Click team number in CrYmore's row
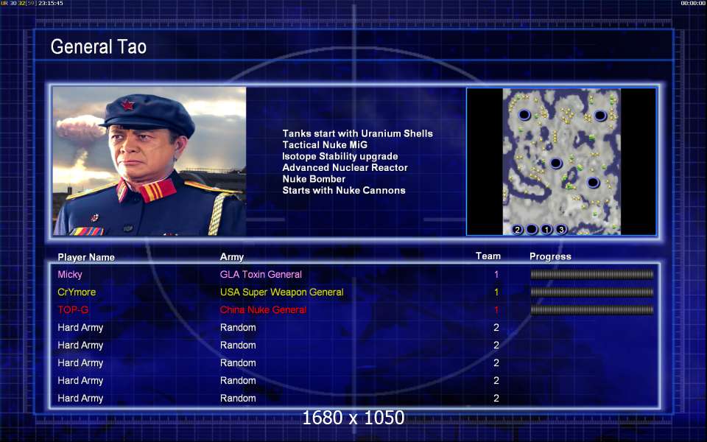Image resolution: width=707 pixels, height=442 pixels. [x=496, y=292]
